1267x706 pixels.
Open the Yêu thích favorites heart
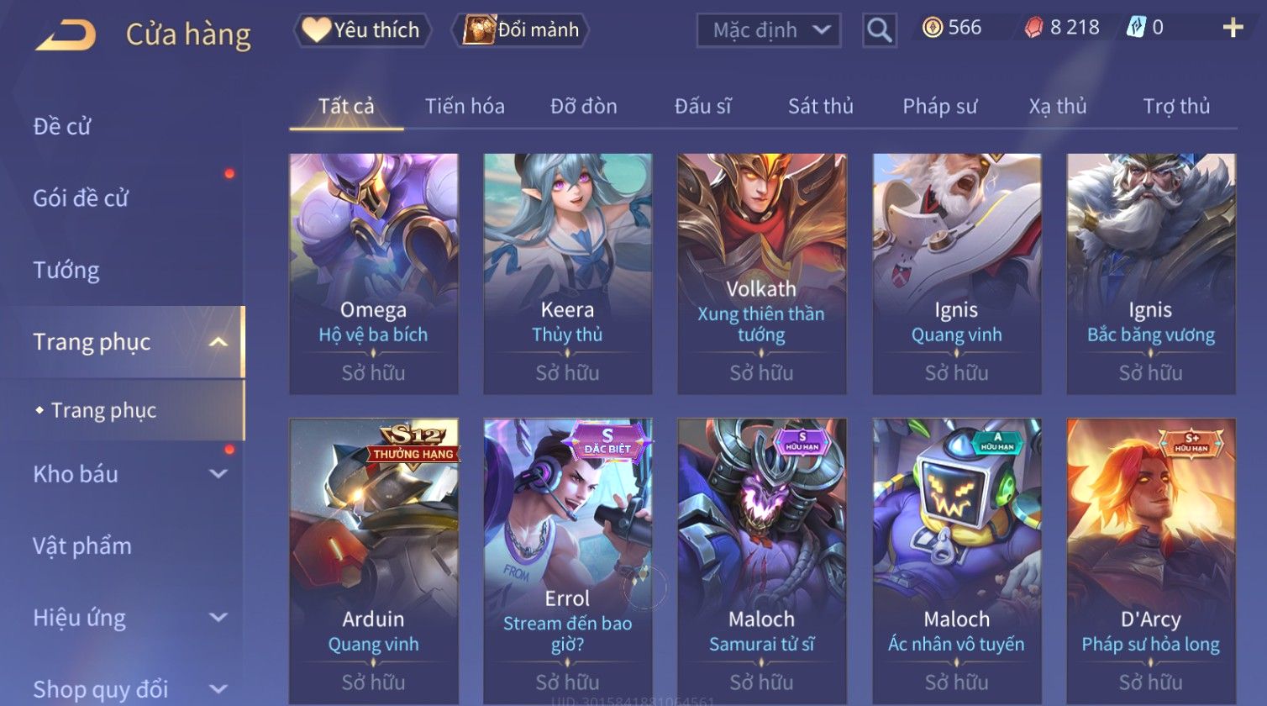(316, 30)
